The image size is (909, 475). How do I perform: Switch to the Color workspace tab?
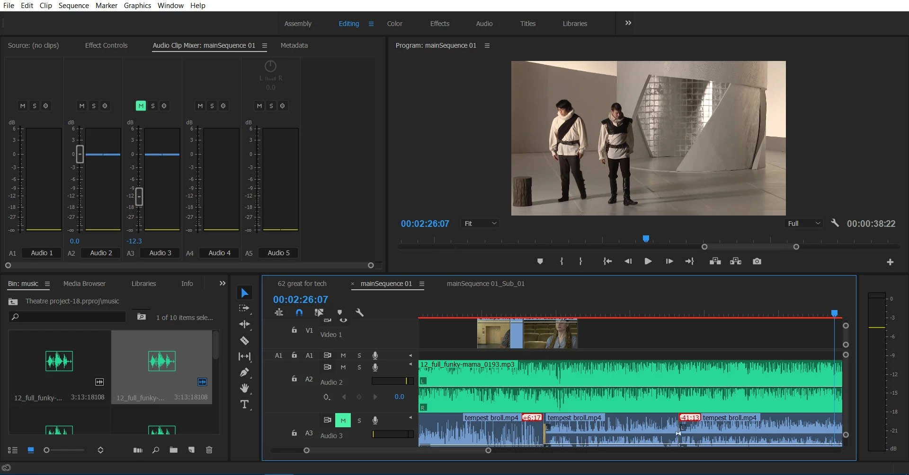tap(394, 24)
